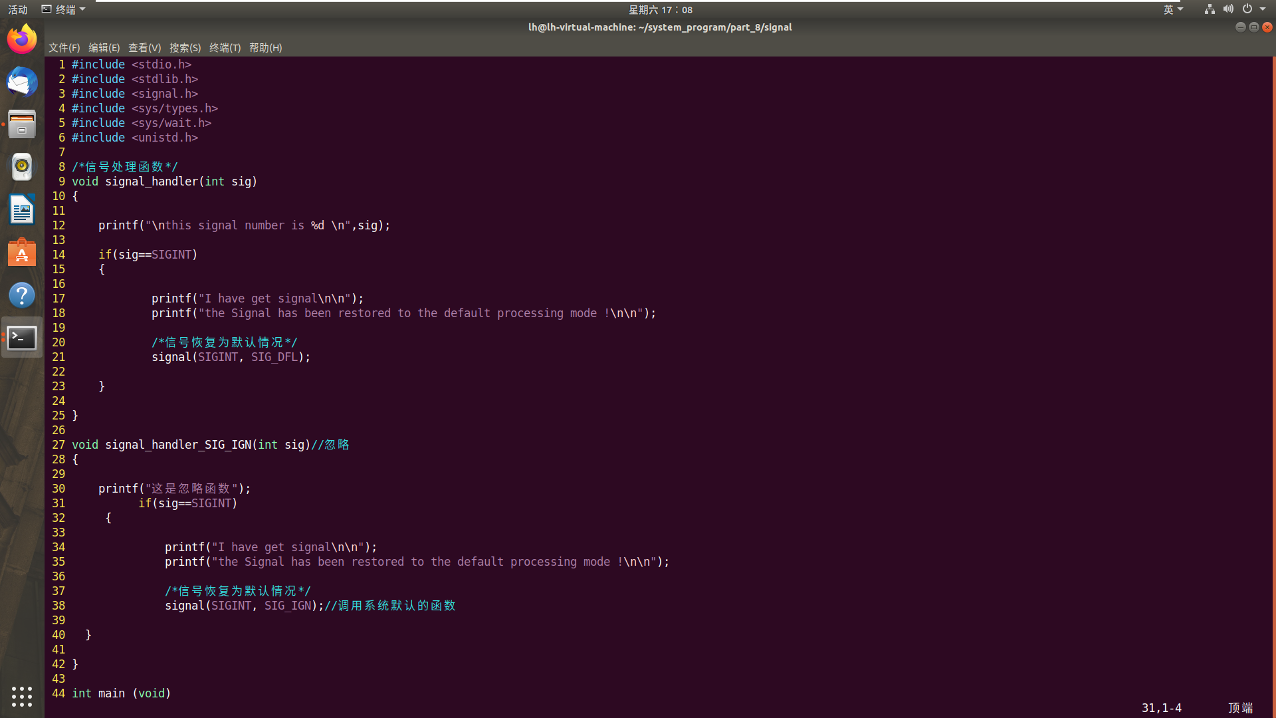Open the Help question mark icon

coord(22,295)
